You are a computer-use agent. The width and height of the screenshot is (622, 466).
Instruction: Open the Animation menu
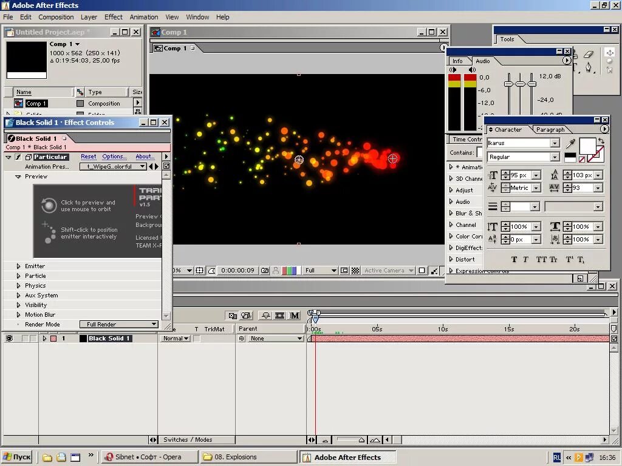tap(143, 17)
